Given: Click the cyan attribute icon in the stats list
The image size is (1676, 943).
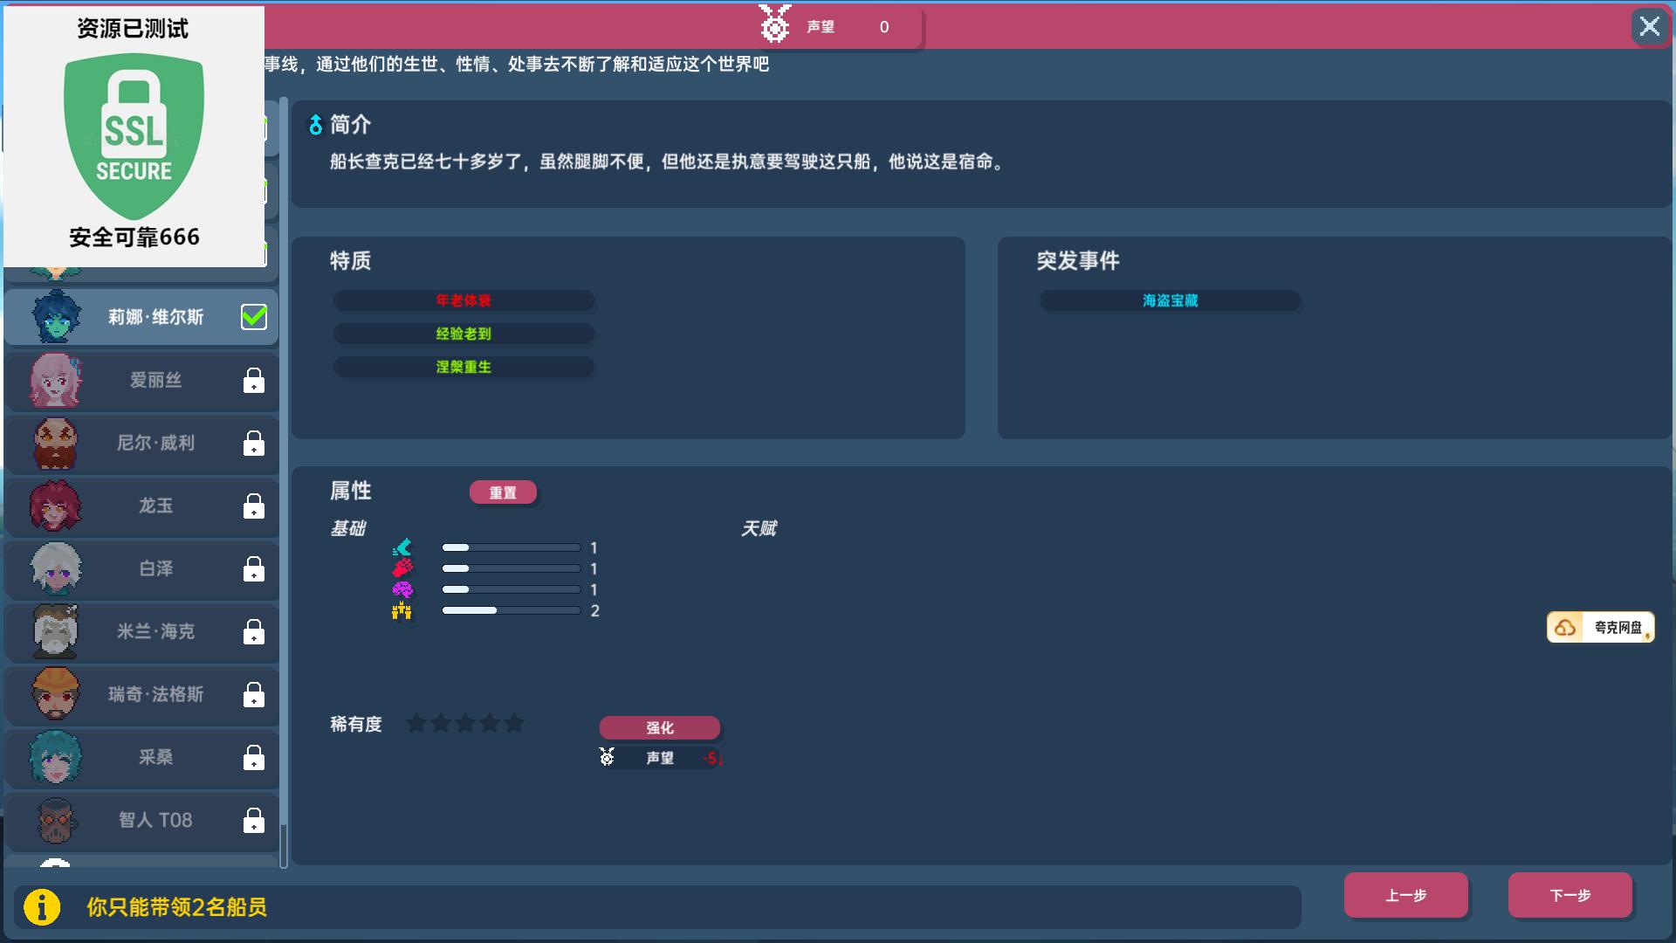Looking at the screenshot, I should (x=402, y=547).
